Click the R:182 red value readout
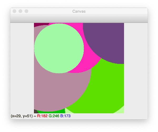Screen dimensions: 158x132 tap(42, 116)
